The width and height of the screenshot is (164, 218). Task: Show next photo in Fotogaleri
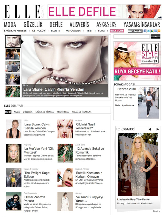(158, 129)
